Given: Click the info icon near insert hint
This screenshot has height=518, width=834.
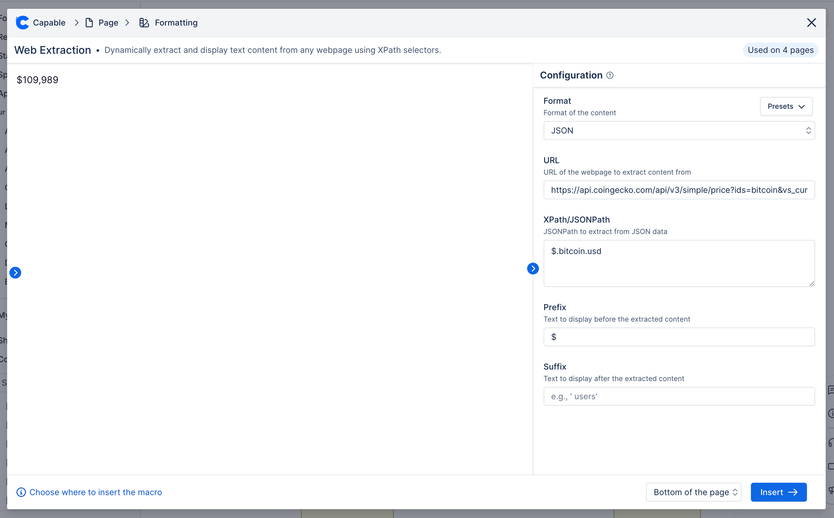Looking at the screenshot, I should coord(21,492).
